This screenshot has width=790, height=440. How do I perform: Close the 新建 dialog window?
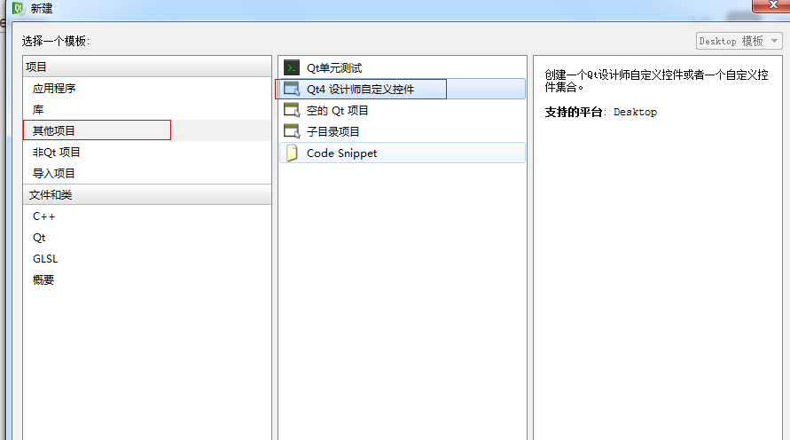[772, 5]
